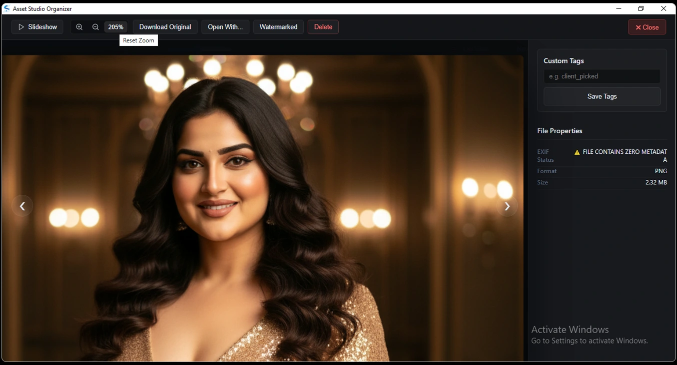Click the File Properties heading
The width and height of the screenshot is (677, 365).
coord(559,131)
